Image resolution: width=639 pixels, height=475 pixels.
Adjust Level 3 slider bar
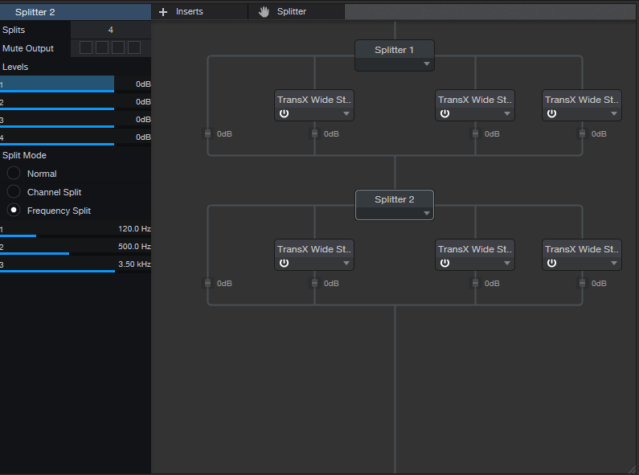coord(57,121)
